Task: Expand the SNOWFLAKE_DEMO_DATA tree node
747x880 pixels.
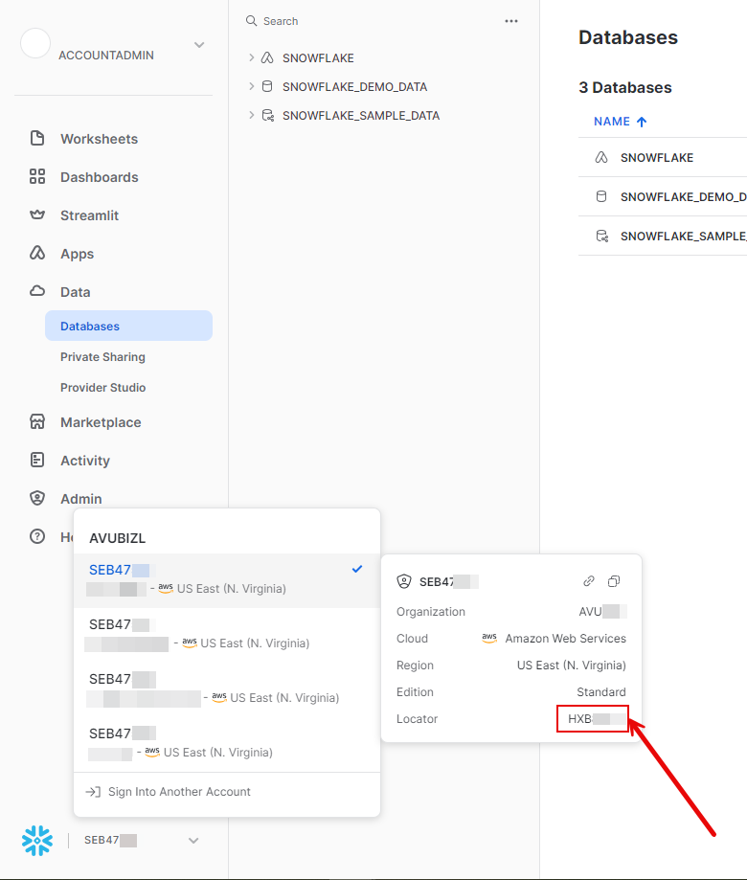Action: [252, 86]
